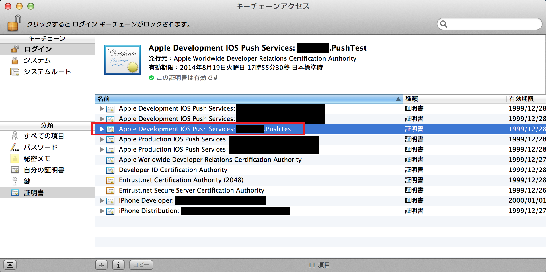This screenshot has width=546, height=272.
Task: Click the iPhone Distribution row certificate icon
Action: [110, 211]
